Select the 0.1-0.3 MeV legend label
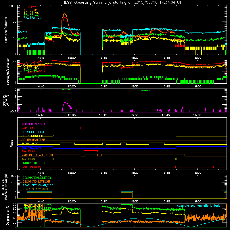The height and width of the screenshot is (230, 230). pos(33,62)
